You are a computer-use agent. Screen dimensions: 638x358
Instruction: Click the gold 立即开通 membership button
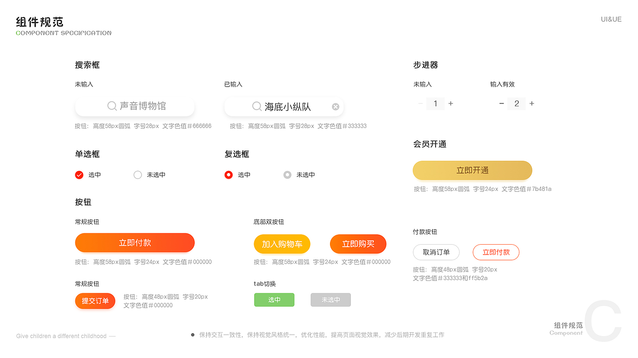coord(473,170)
